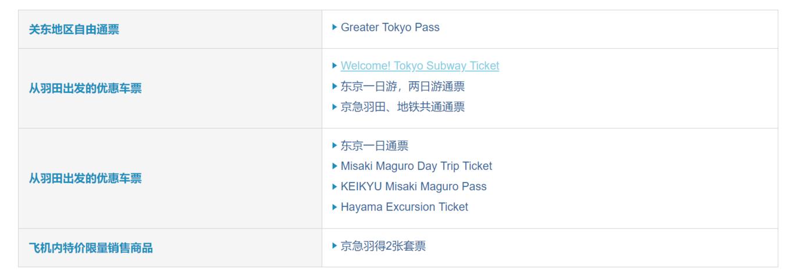Viewport: 791px width, 275px height.
Task: Open KEIKYU Misaki Maguro Pass link
Action: tap(414, 186)
